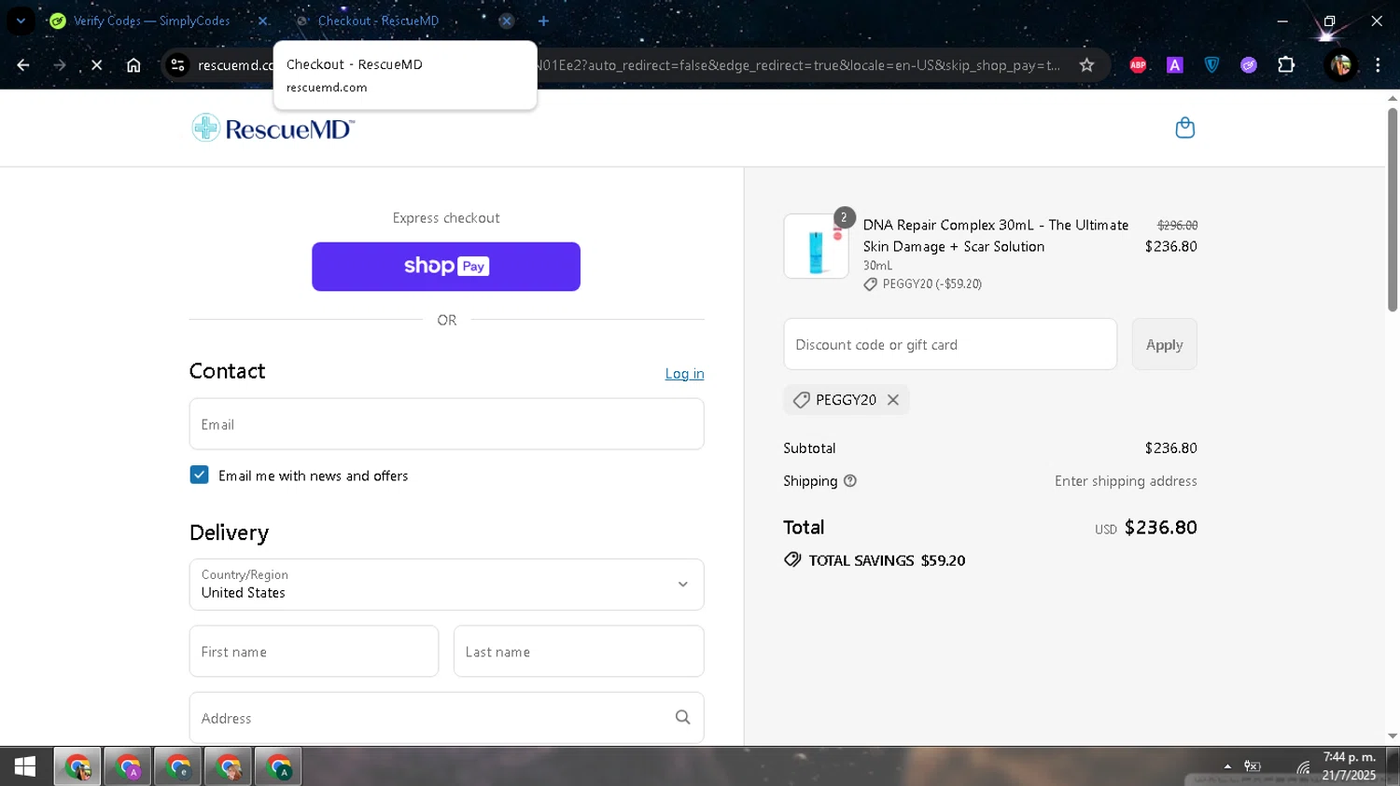This screenshot has width=1400, height=786.
Task: Click the RescueMD logo
Action: pos(273,128)
